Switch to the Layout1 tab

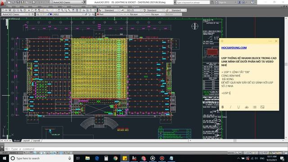click(x=26, y=140)
